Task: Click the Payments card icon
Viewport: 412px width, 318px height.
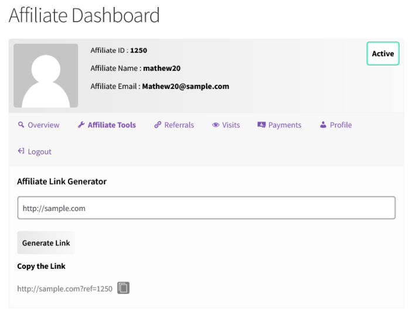Action: coord(261,125)
